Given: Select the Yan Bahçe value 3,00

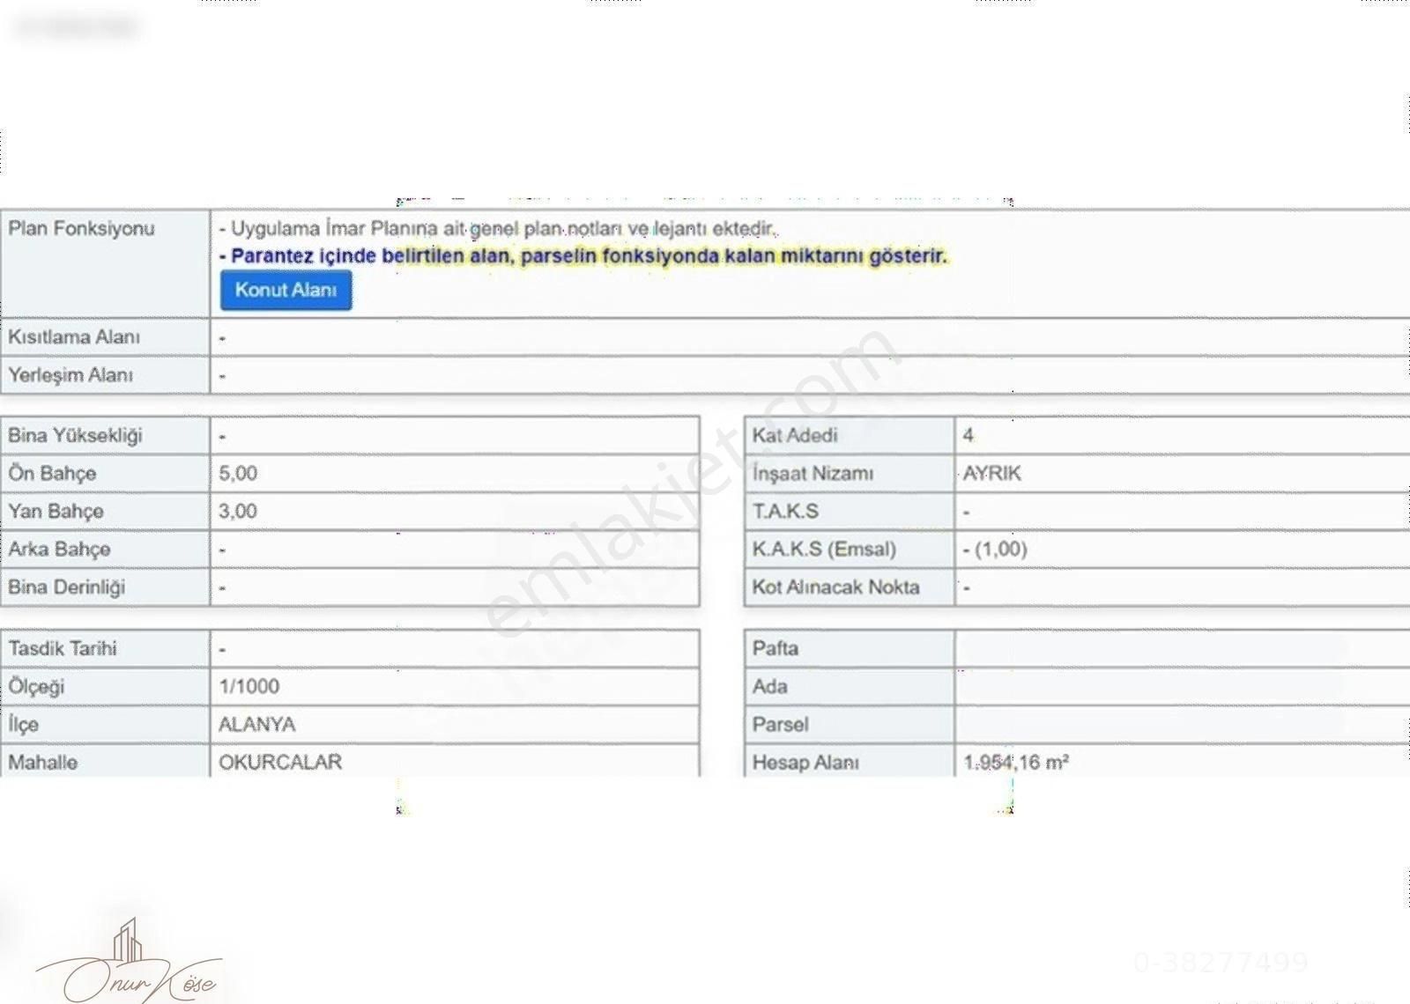Looking at the screenshot, I should (238, 512).
